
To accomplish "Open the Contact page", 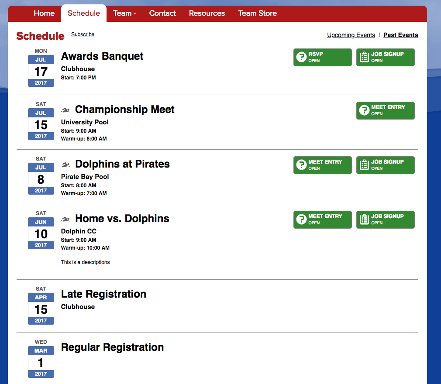I will (162, 13).
